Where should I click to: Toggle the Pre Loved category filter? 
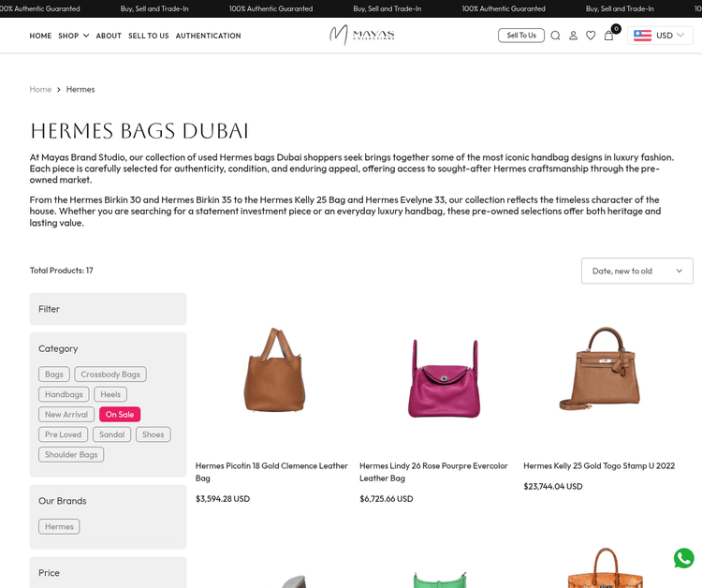tap(63, 434)
